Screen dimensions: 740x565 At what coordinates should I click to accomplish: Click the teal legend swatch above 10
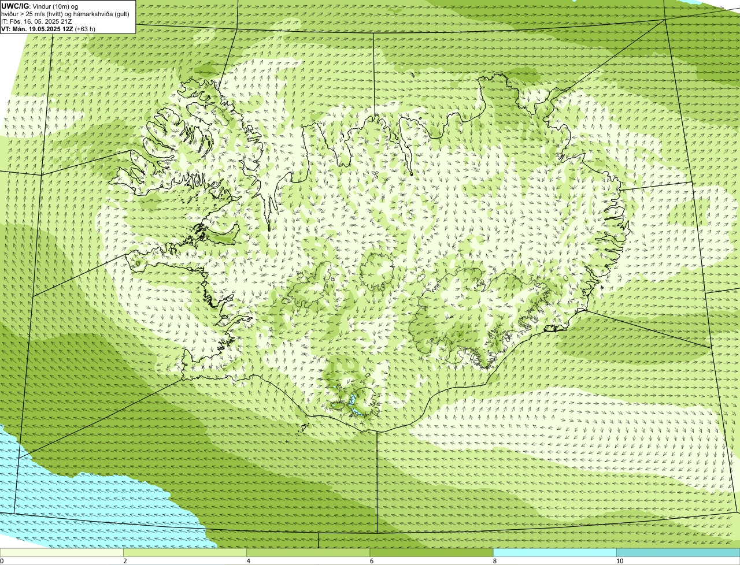coord(678,552)
